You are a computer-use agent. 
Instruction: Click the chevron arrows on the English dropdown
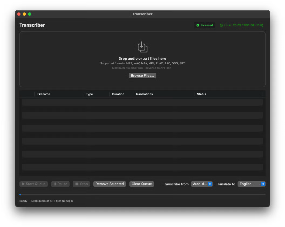point(263,184)
